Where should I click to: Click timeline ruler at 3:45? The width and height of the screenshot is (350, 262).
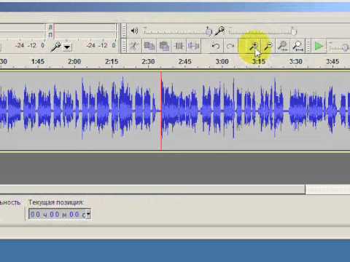[x=332, y=61]
